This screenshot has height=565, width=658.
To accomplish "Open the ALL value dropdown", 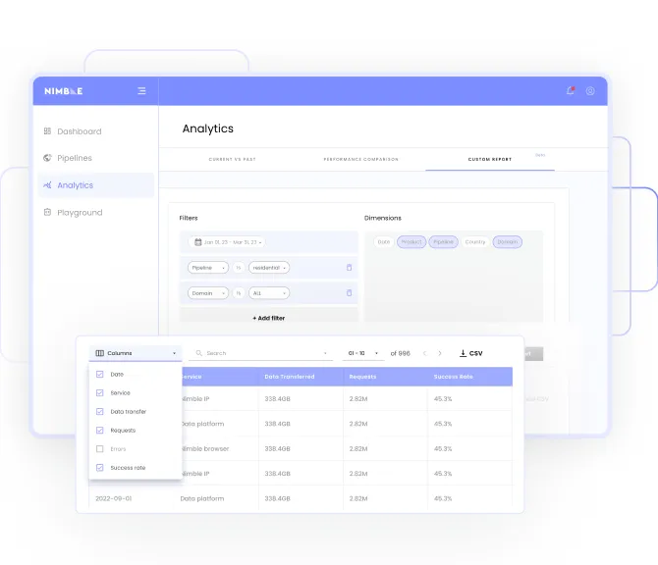I will pyautogui.click(x=269, y=293).
